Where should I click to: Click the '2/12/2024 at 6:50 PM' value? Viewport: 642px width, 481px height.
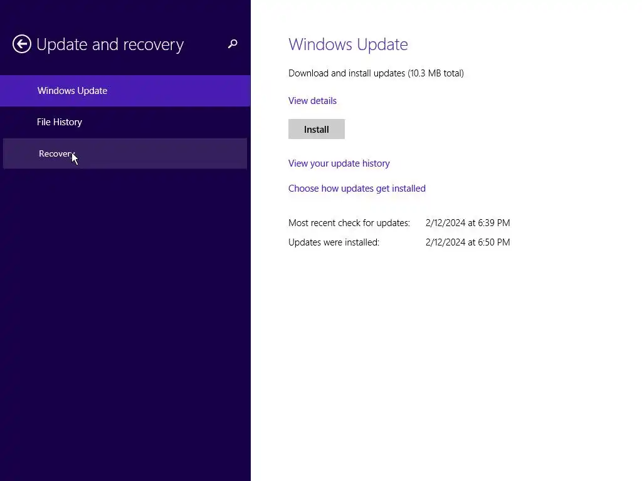tap(468, 242)
